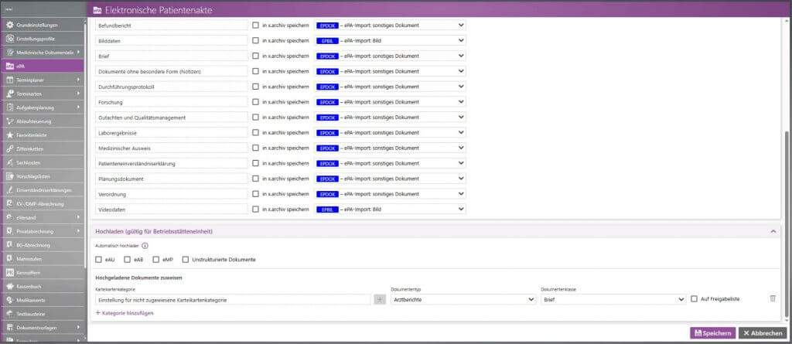
Task: Click the Karteikartenkategorie input field
Action: click(x=232, y=299)
